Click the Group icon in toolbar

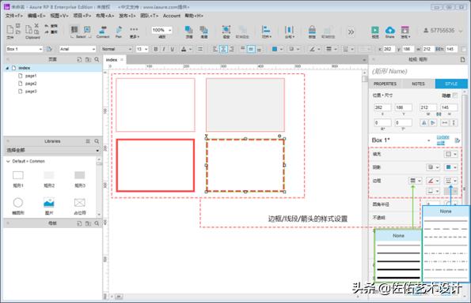(226, 30)
